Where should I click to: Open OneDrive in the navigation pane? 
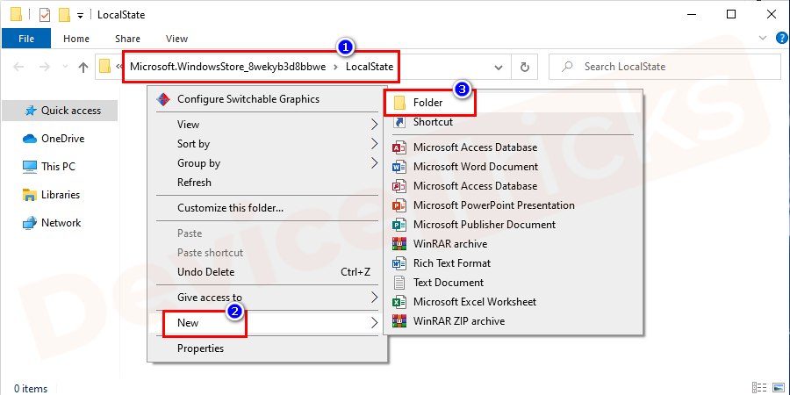point(61,139)
